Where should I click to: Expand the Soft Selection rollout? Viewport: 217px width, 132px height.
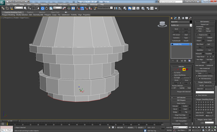(x=181, y=98)
